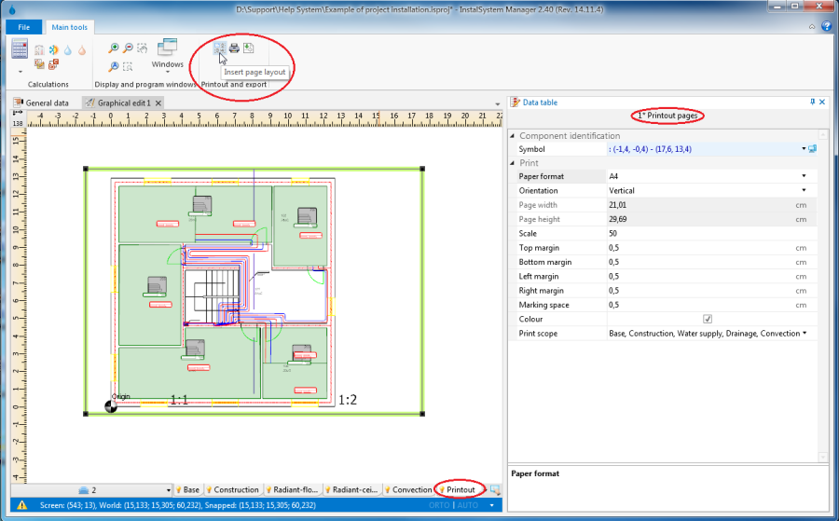Click the zoom in magnifier icon
This screenshot has width=839, height=521.
pyautogui.click(x=114, y=48)
